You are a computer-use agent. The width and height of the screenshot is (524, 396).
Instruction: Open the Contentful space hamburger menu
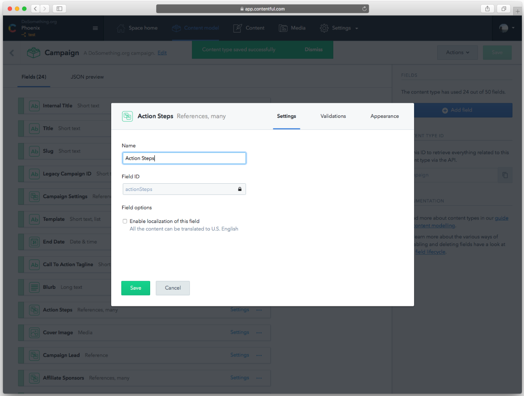click(x=95, y=28)
